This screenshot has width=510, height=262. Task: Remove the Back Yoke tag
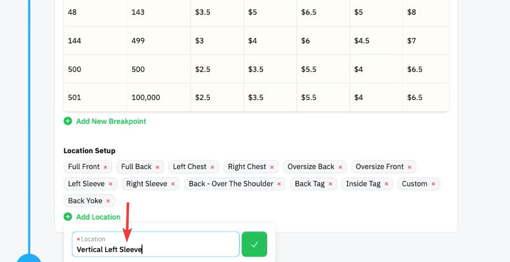point(109,201)
